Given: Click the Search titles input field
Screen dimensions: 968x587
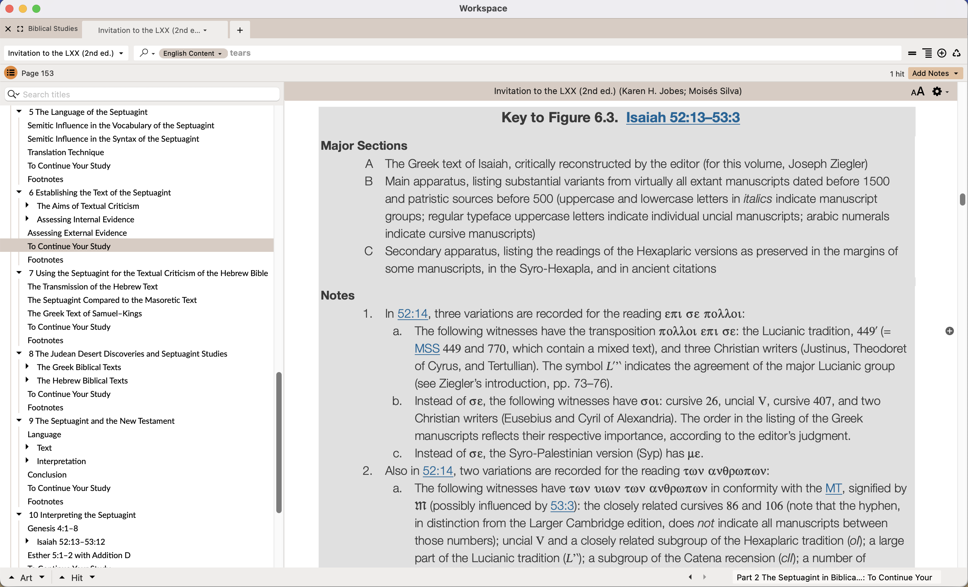Looking at the screenshot, I should [149, 94].
